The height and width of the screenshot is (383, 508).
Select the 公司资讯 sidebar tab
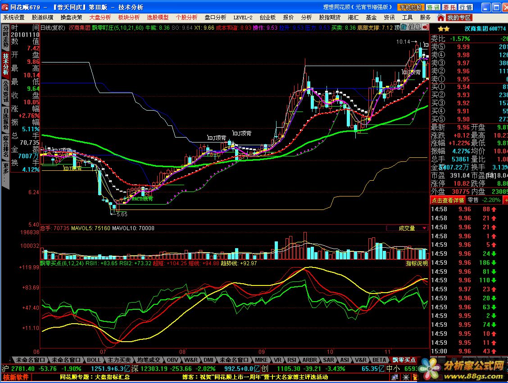pos(5,92)
